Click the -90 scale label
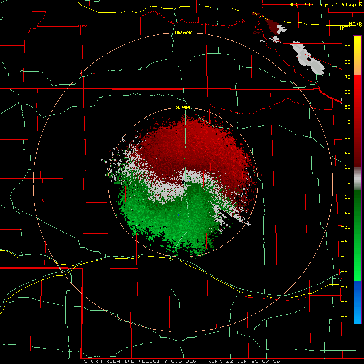The image size is (364, 364). pyautogui.click(x=346, y=317)
